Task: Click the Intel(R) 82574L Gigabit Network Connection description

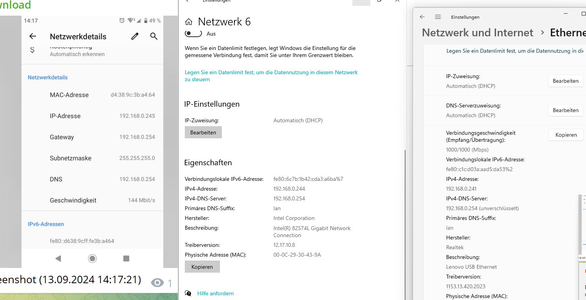Action: coord(312,232)
